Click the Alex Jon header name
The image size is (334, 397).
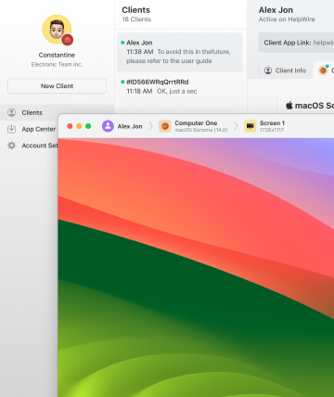tap(276, 10)
